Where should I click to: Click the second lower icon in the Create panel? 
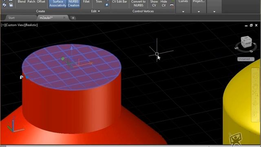point(11,5)
